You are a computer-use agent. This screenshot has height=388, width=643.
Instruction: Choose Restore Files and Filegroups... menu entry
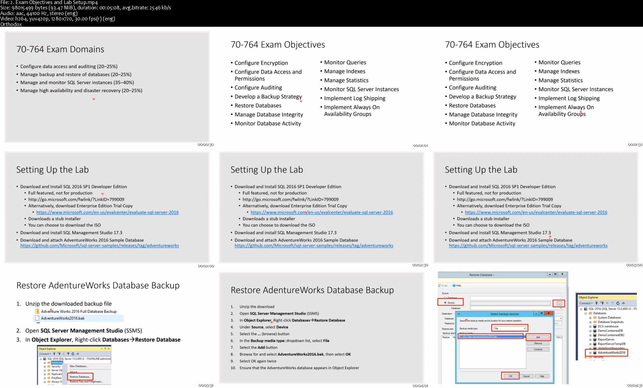tap(86, 381)
